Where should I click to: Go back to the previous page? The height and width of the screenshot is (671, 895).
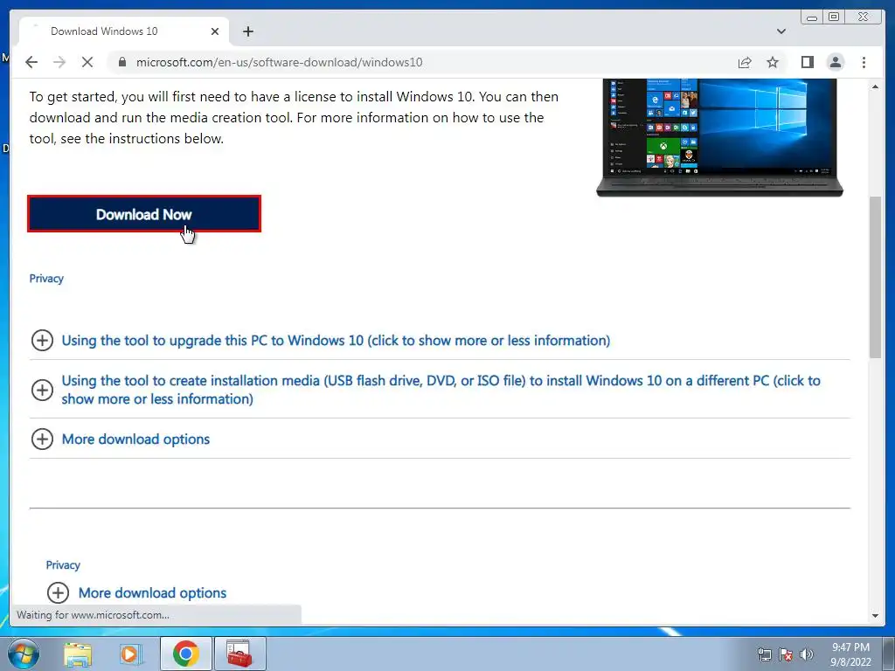pos(31,62)
